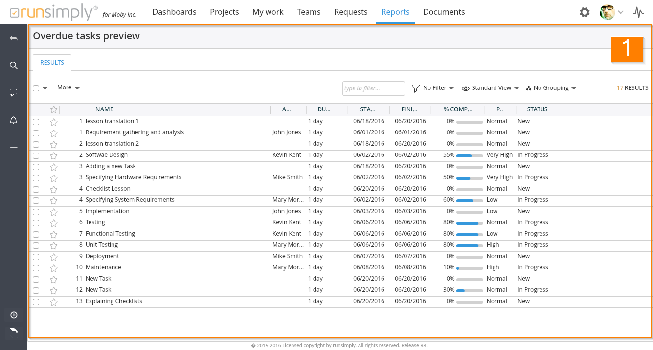Click the back arrow icon in sidebar
This screenshot has height=350, width=653.
click(x=14, y=38)
